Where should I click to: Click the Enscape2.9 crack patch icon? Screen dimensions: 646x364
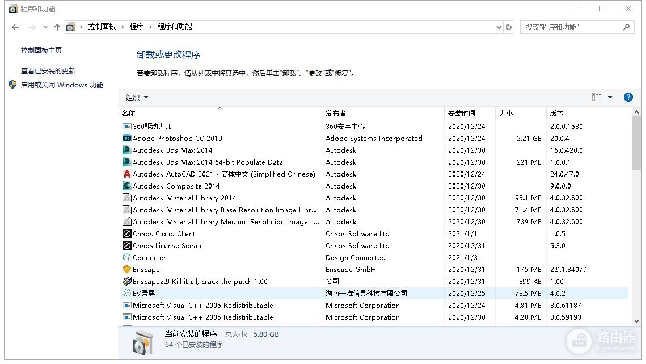pos(127,282)
